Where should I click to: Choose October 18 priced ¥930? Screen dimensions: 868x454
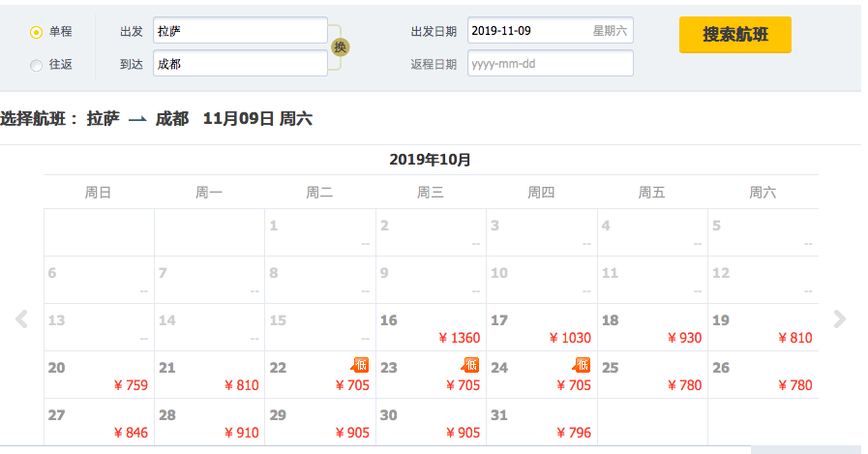point(652,327)
